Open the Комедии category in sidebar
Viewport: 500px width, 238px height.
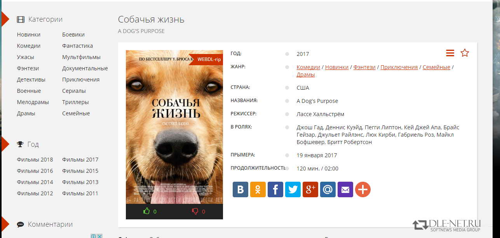point(29,46)
